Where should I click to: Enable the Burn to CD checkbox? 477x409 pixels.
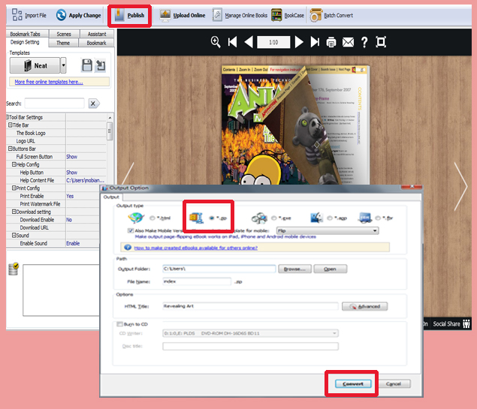pyautogui.click(x=119, y=324)
